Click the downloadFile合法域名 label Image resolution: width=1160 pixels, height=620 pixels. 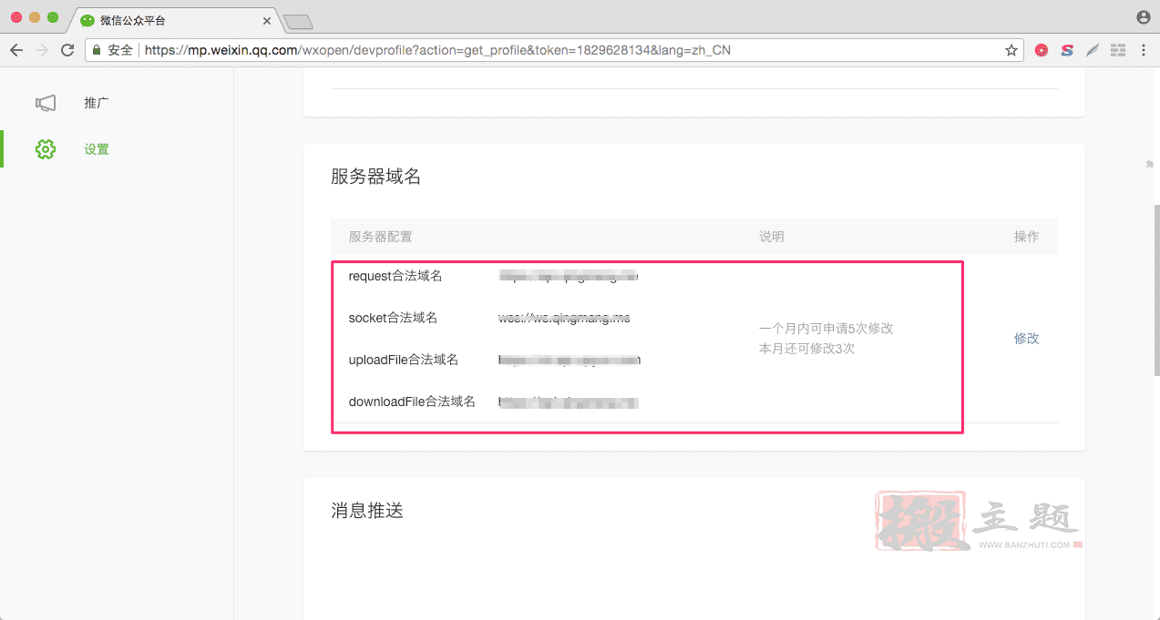tap(412, 401)
